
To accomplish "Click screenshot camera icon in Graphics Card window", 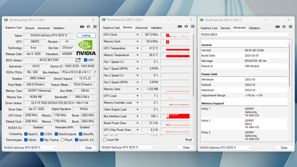I will pyautogui.click(x=82, y=27).
